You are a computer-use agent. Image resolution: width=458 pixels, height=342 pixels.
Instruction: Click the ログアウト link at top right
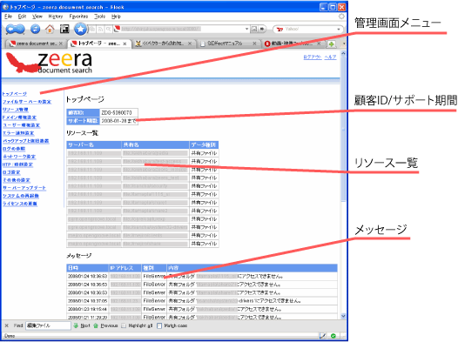313,57
